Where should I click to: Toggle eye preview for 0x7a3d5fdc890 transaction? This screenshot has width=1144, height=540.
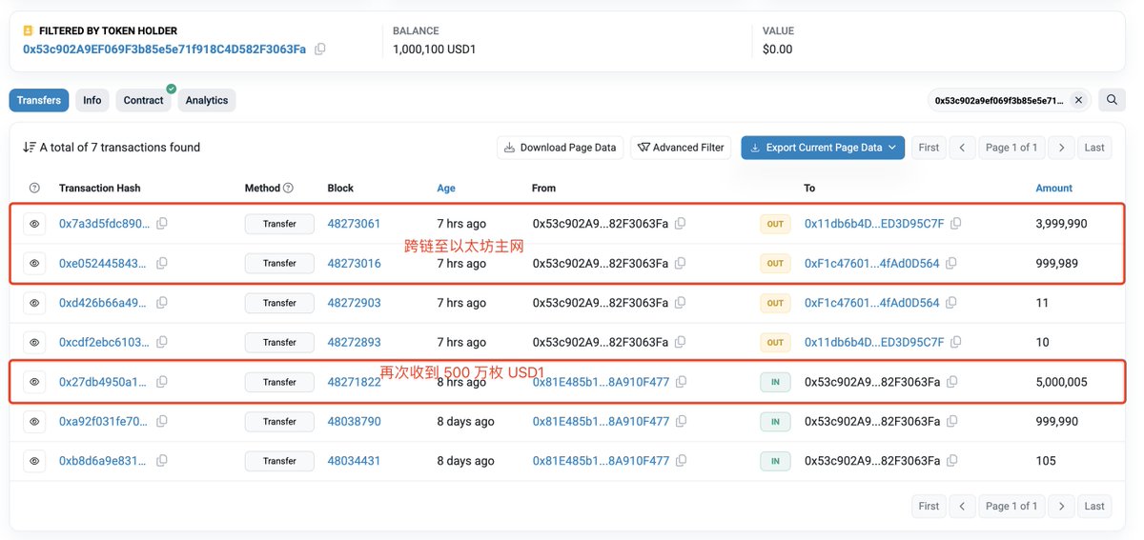pyautogui.click(x=34, y=224)
